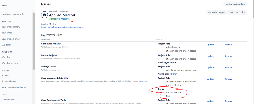The image size is (254, 104).
Task: Go to Screens in the sidebar
Action: [5, 75]
